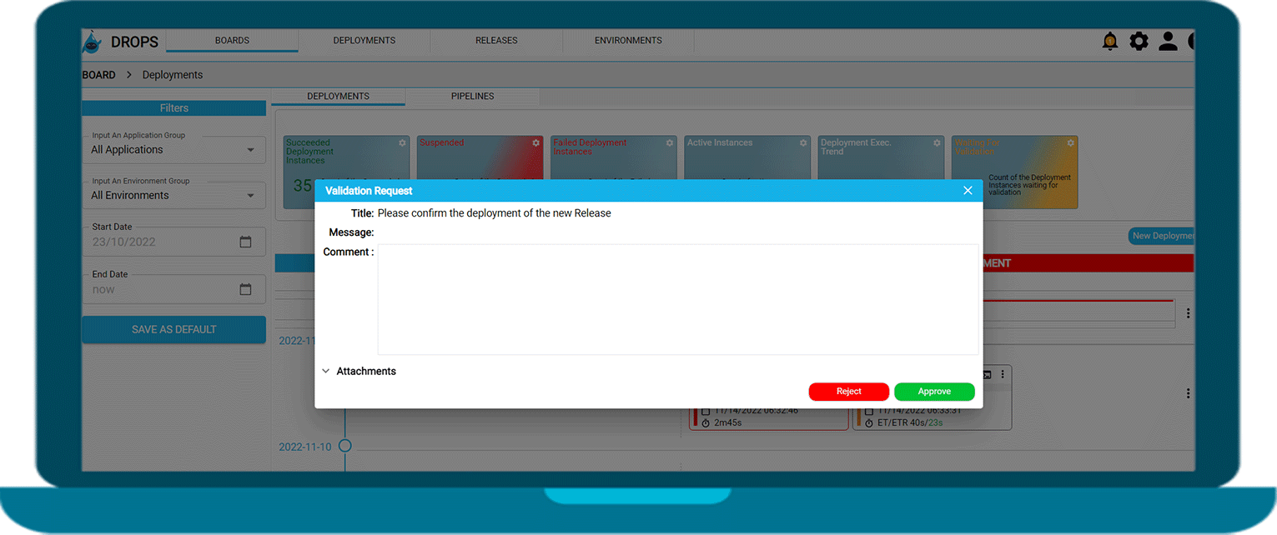Open the deployment card's three-dot menu
This screenshot has width=1277, height=535.
coord(1003,375)
